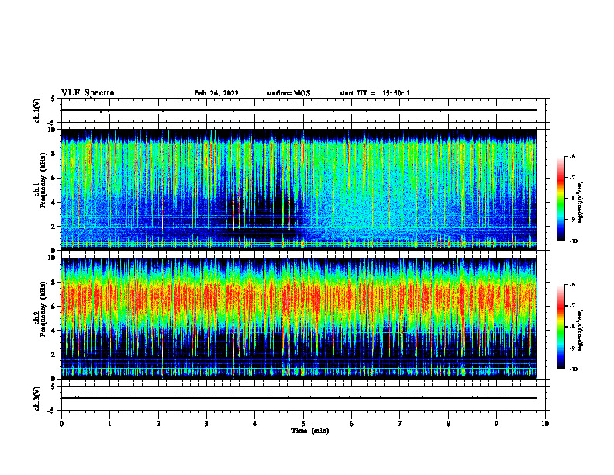Click tick label "6" on the Time (min) axis
The height and width of the screenshot is (475, 614).
pyautogui.click(x=352, y=424)
